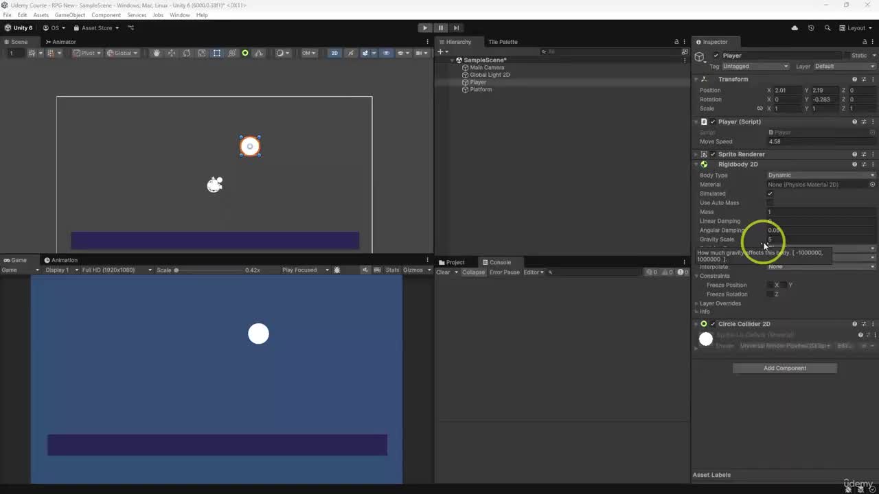Click the Gravity Scale value field

point(821,239)
